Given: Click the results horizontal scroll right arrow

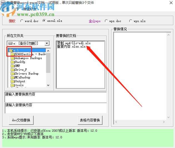Looking at the screenshot, I should coord(164,122).
